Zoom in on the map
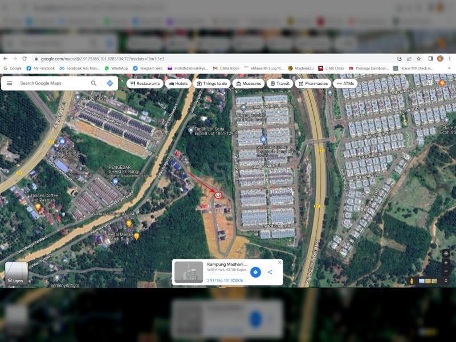The width and height of the screenshot is (456, 342). pyautogui.click(x=446, y=263)
